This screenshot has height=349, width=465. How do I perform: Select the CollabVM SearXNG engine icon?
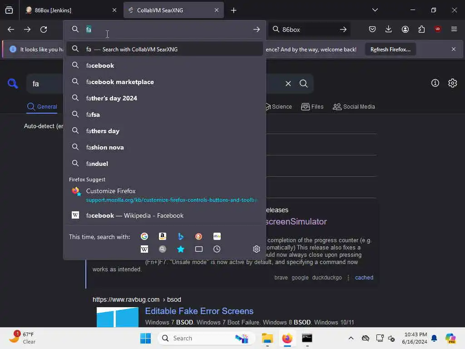(163, 249)
